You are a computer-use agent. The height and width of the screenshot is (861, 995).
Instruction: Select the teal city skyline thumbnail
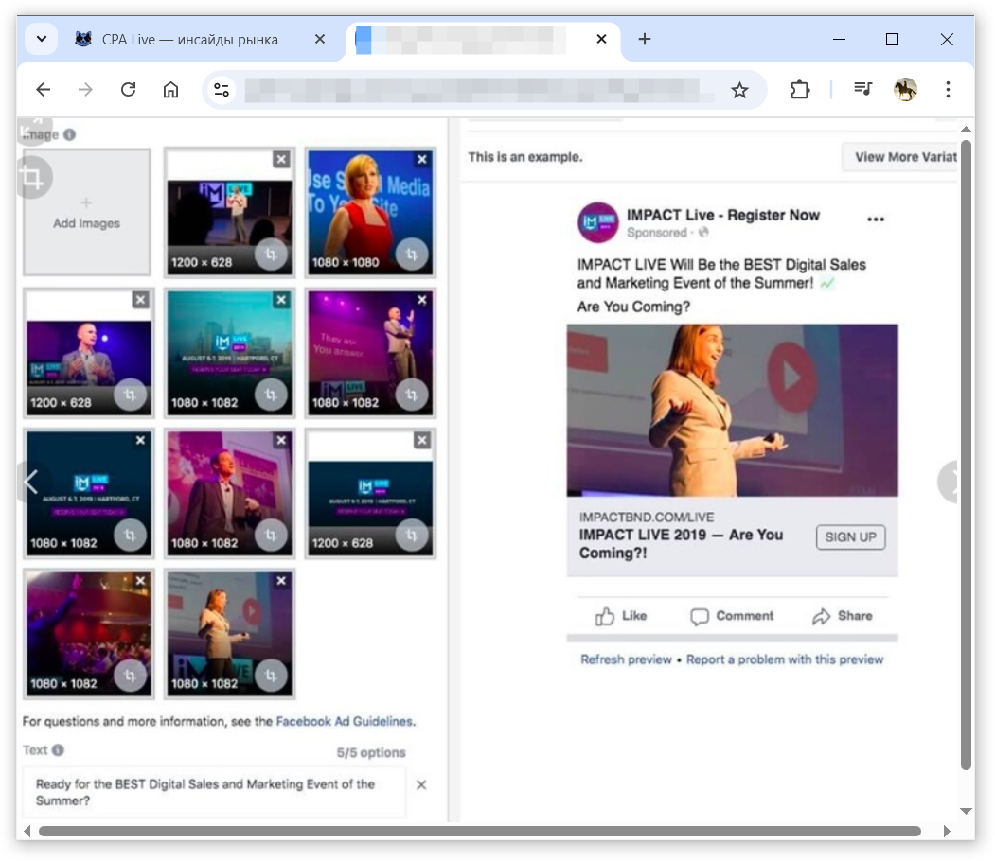point(230,353)
